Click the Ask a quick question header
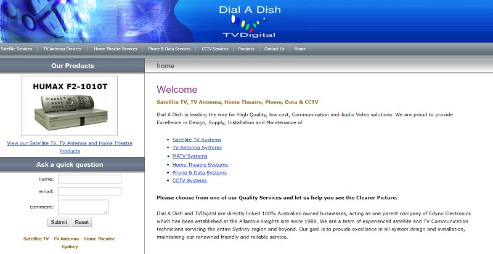 click(72, 165)
